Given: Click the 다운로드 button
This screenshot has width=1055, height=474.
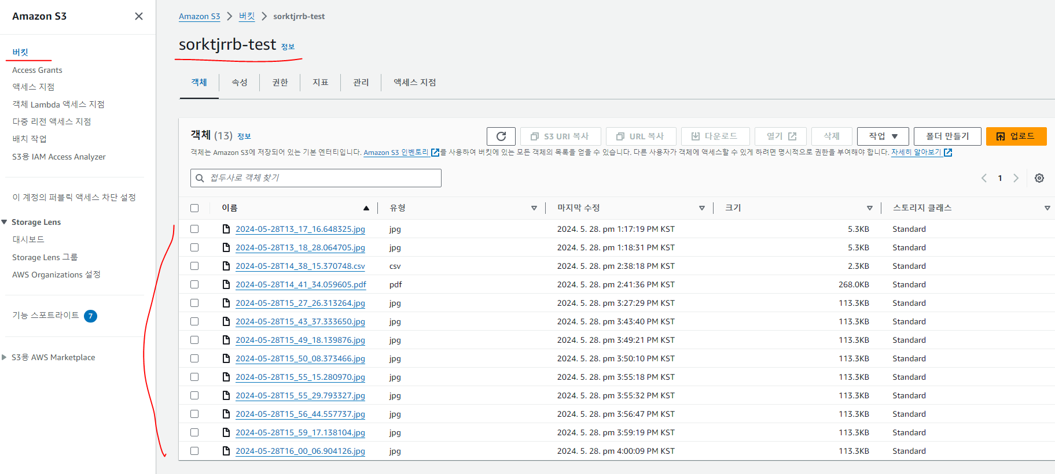Looking at the screenshot, I should click(715, 136).
